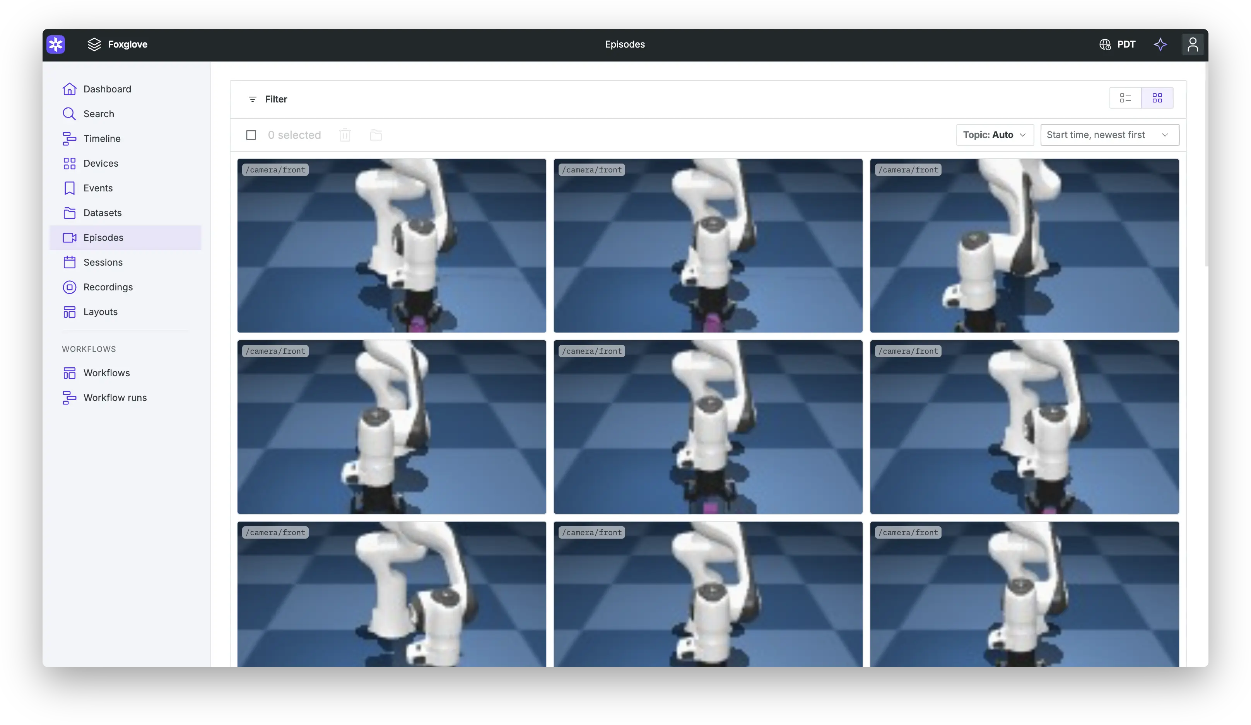1251x725 pixels.
Task: Click the Dashboard home icon
Action: tap(70, 89)
